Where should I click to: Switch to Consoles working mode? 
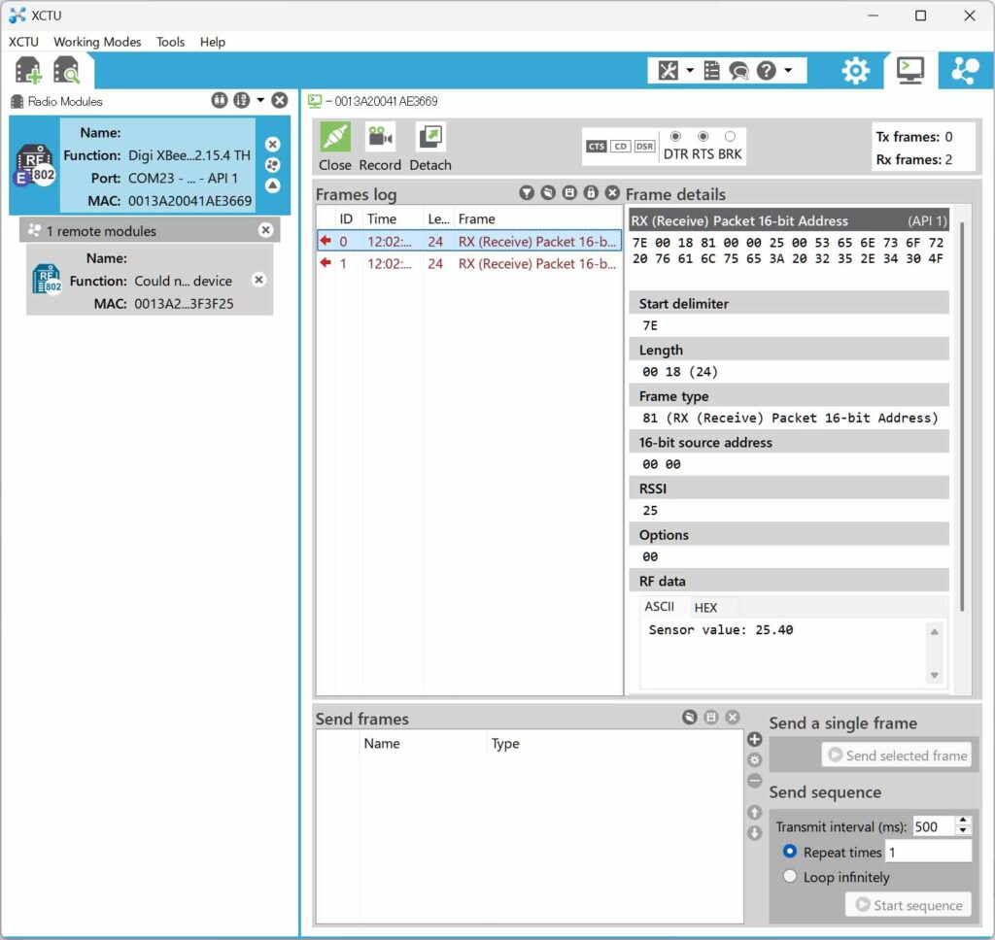coord(909,71)
